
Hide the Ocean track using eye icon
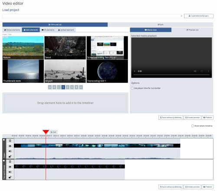[10, 146]
